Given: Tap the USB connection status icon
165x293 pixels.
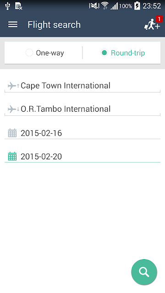Looking at the screenshot, I should point(7,6).
